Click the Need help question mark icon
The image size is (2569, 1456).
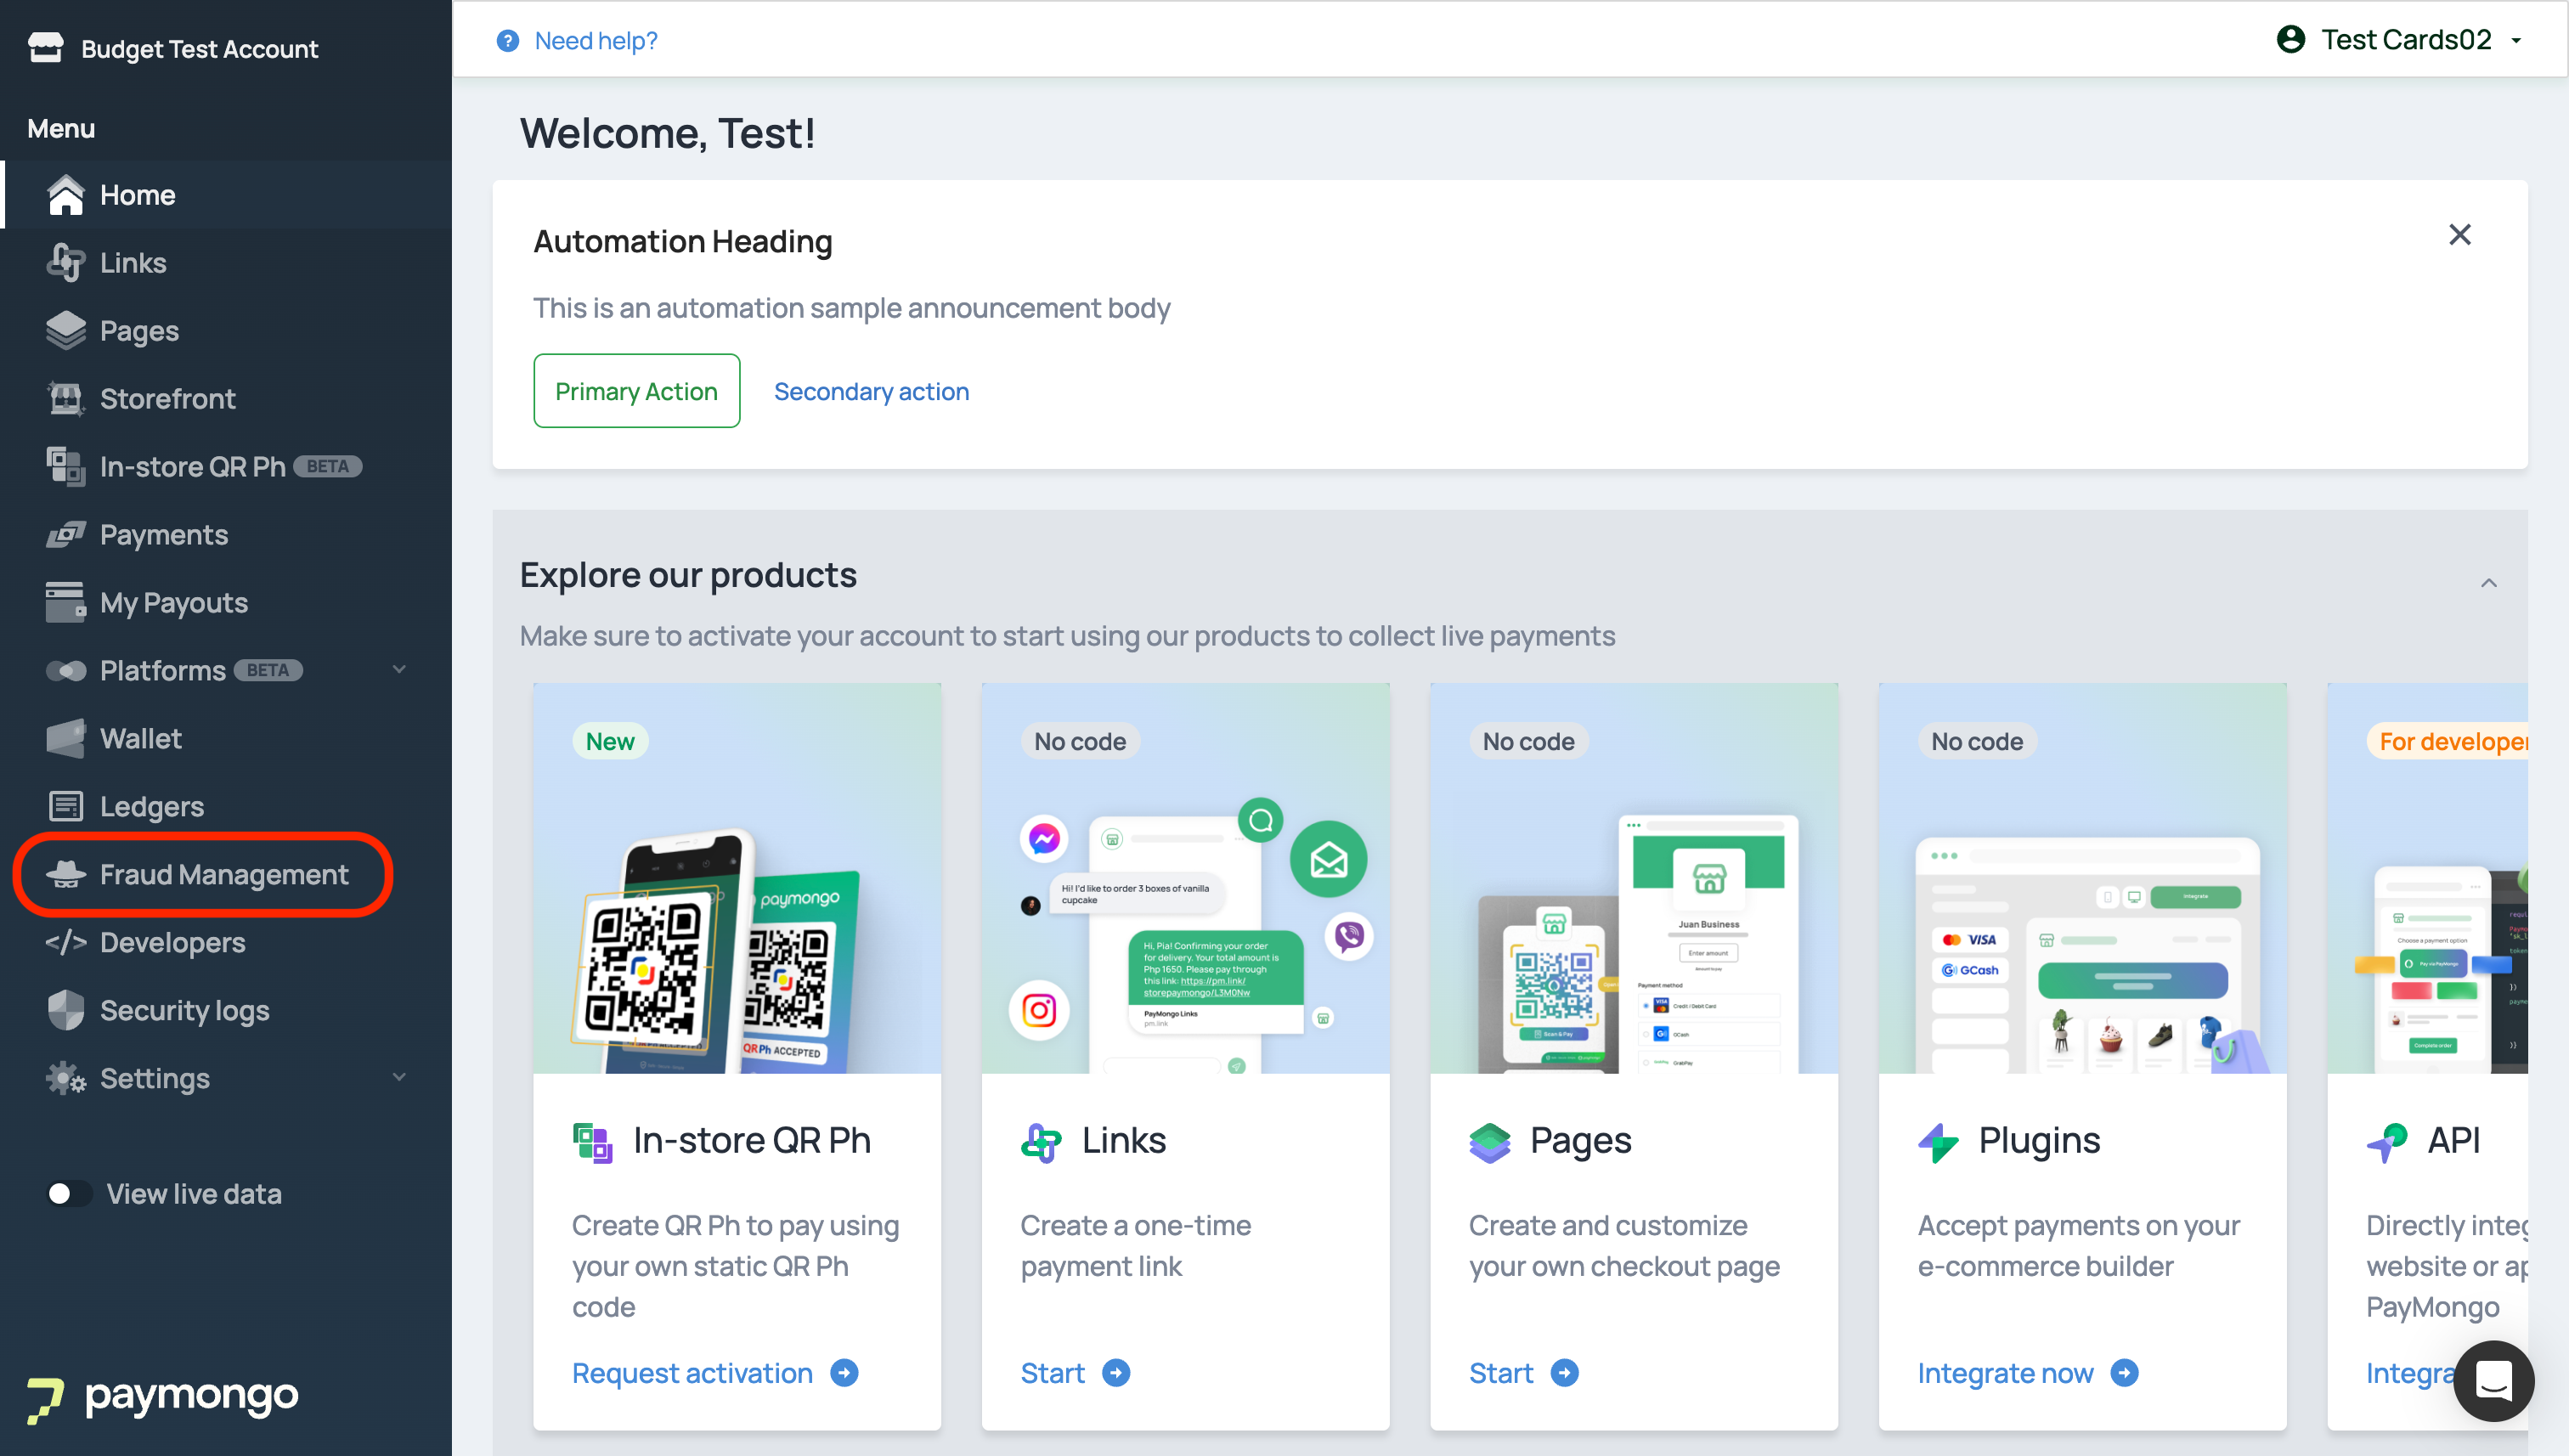508,41
